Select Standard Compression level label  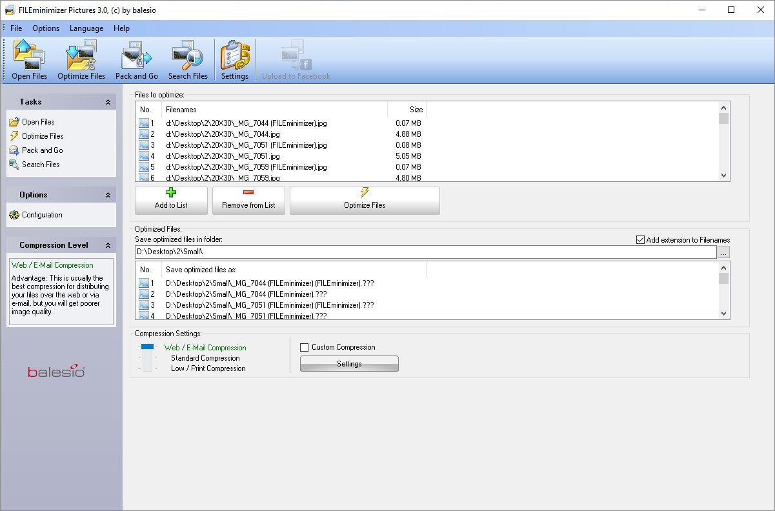tap(205, 358)
